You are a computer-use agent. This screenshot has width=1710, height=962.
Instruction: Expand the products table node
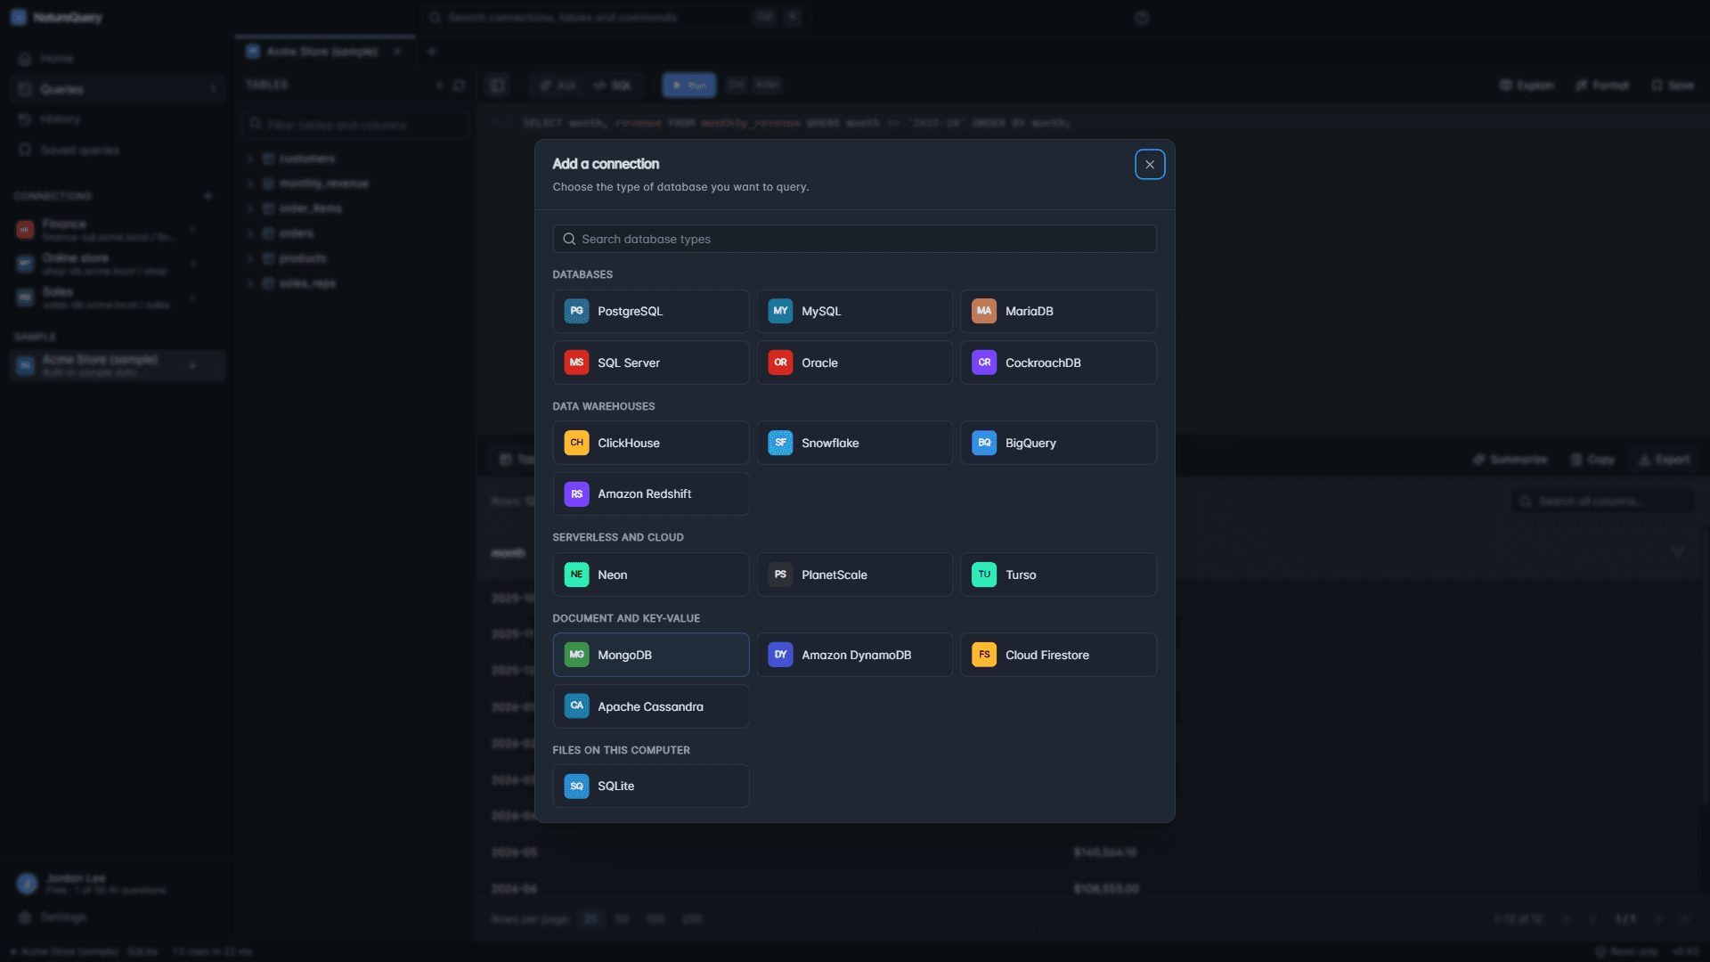point(251,258)
